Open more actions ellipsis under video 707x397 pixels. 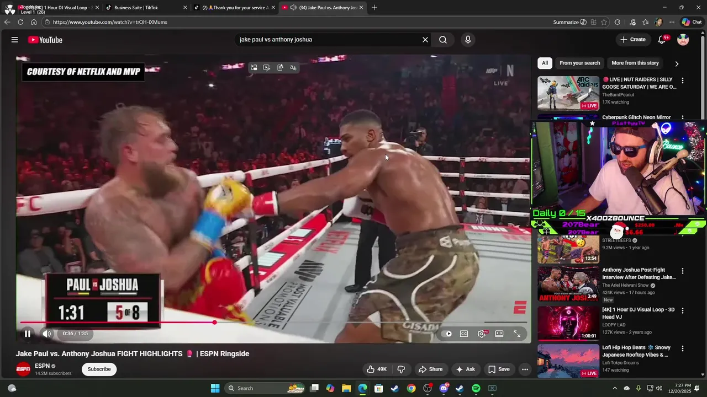(x=525, y=369)
